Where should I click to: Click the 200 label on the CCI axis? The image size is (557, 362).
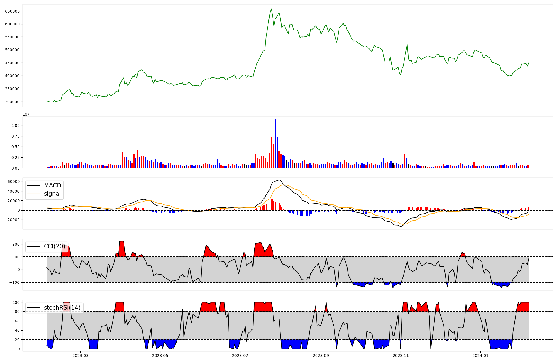(16, 244)
